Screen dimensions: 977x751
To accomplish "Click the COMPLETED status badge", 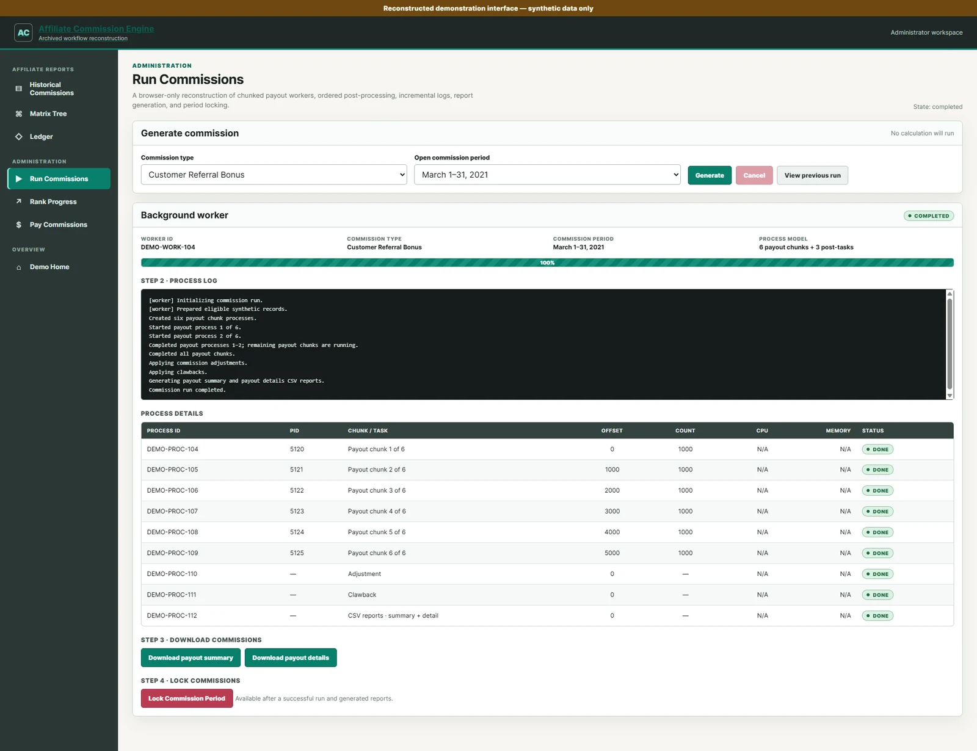I will 929,216.
